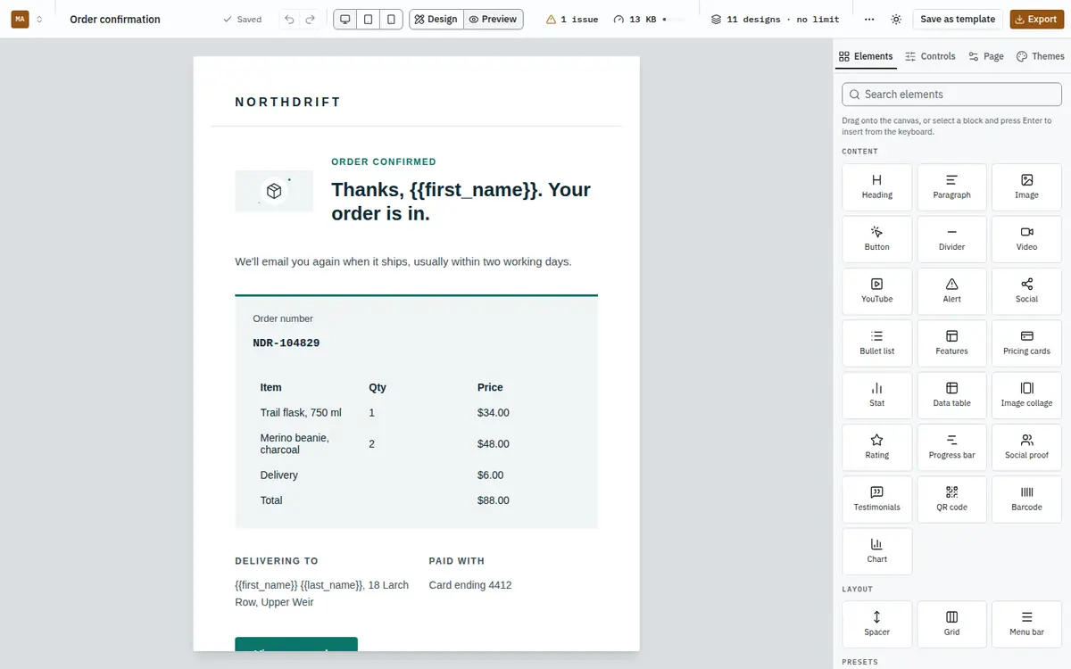Switch to the Themes tab
The width and height of the screenshot is (1071, 669).
(1040, 56)
